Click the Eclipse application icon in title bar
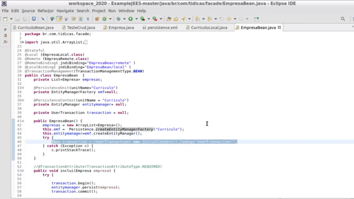The width and height of the screenshot is (354, 199). point(4,4)
